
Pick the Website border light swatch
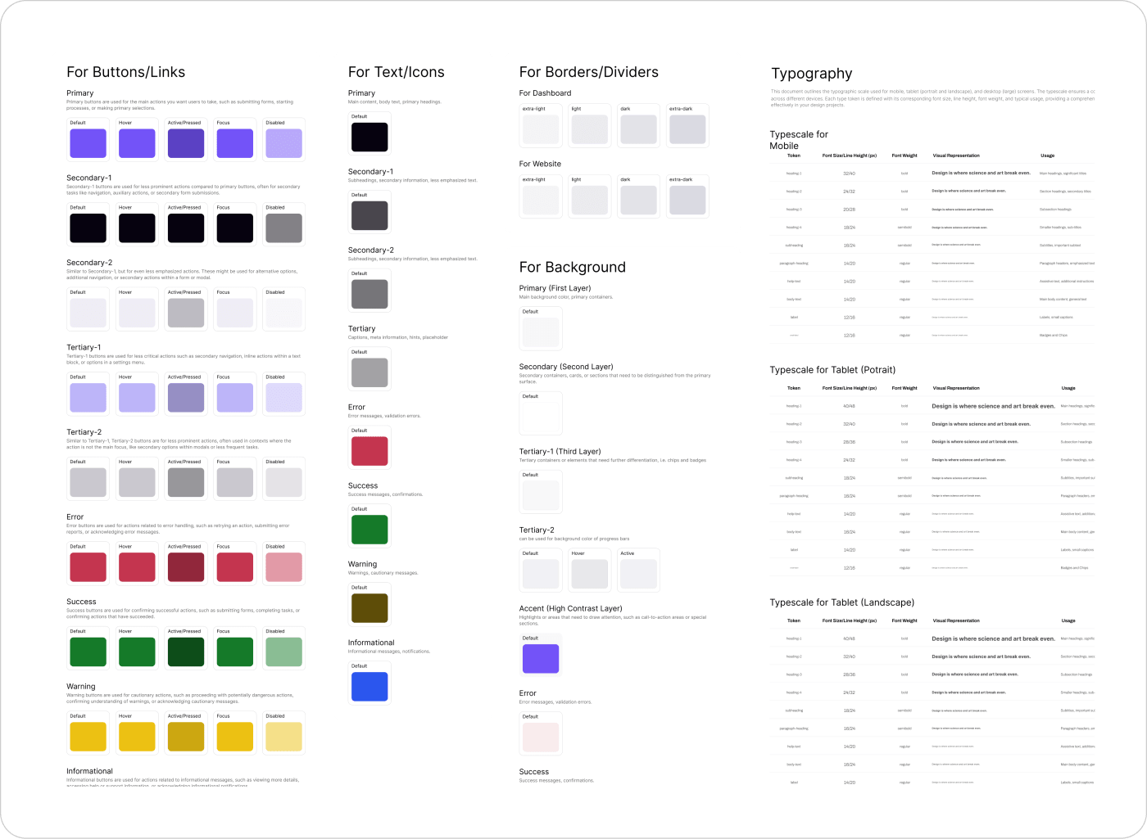pyautogui.click(x=590, y=201)
